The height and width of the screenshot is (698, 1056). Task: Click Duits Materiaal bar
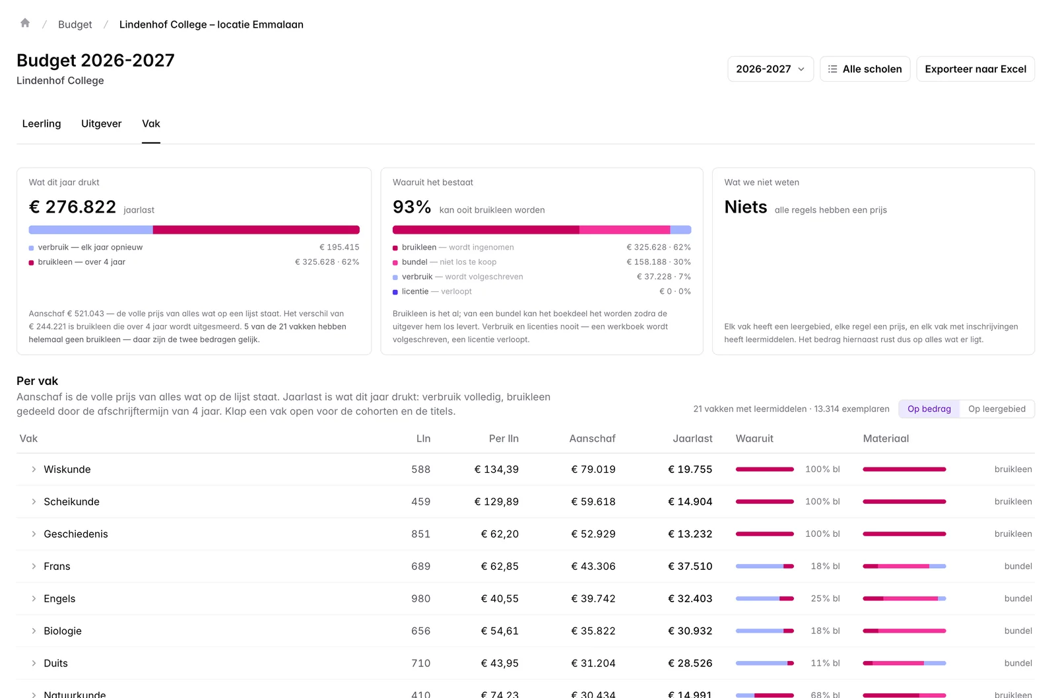coord(904,664)
